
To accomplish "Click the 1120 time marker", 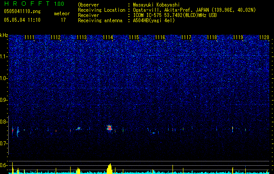I will (x=264, y=37).
